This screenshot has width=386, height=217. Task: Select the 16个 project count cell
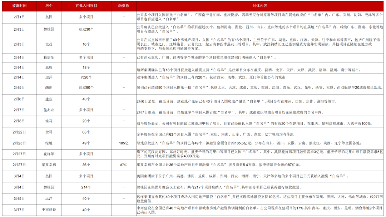86,44
